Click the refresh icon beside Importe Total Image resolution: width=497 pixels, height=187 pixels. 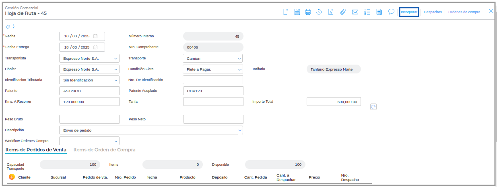click(373, 107)
